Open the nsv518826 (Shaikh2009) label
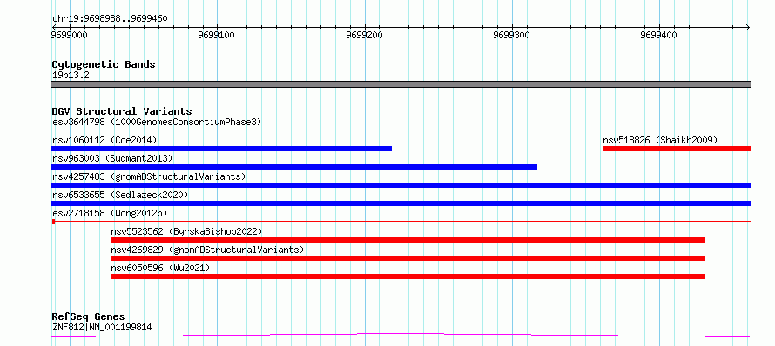 [x=660, y=140]
